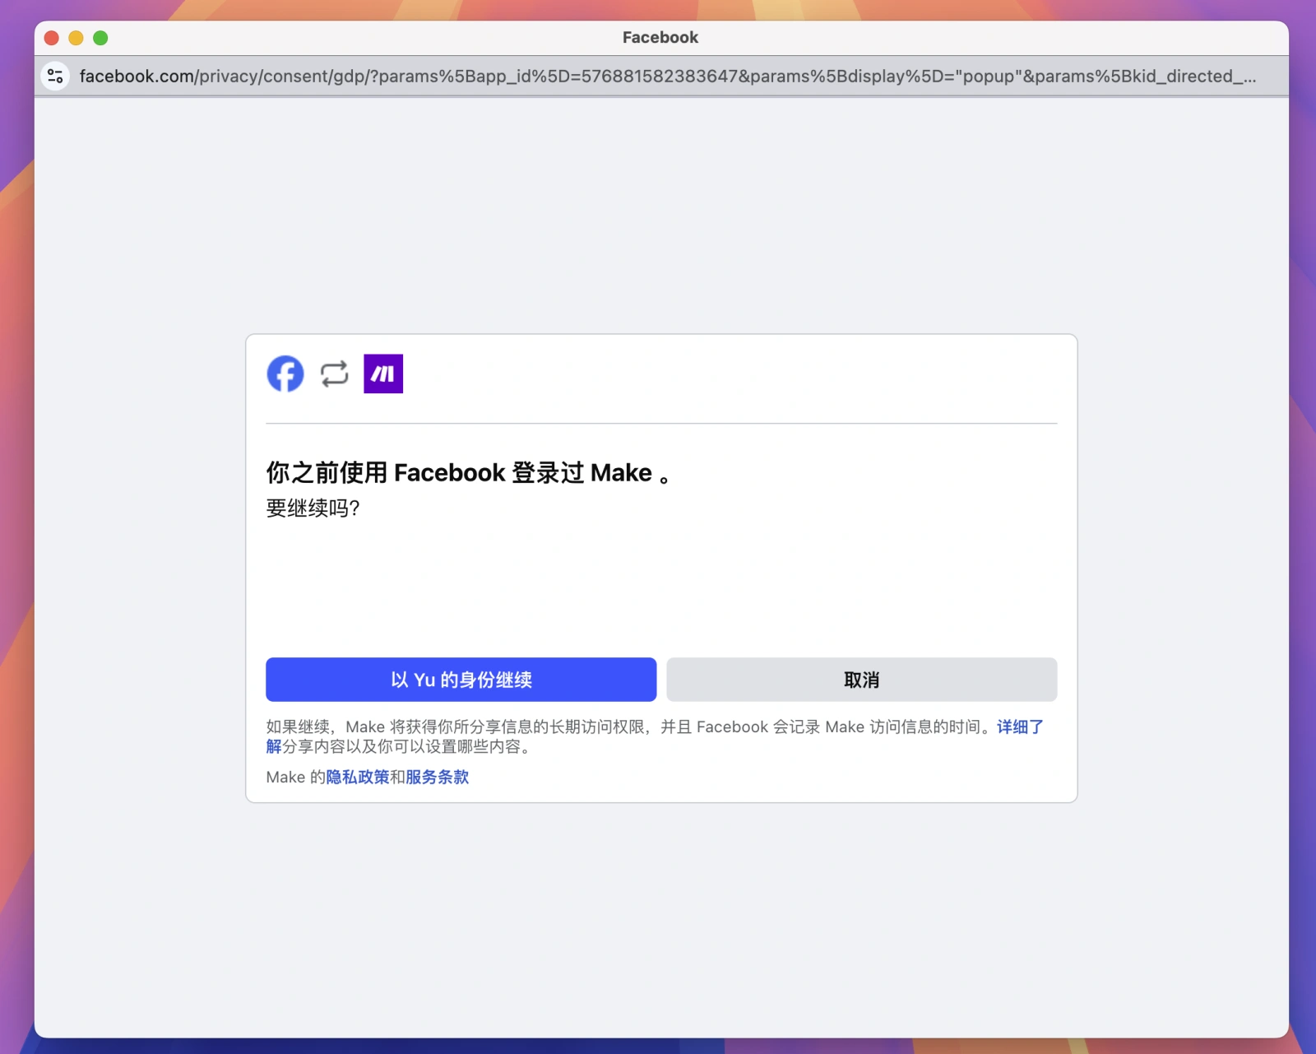This screenshot has height=1054, width=1316.
Task: Open Make's 服务条款 link
Action: pyautogui.click(x=437, y=777)
